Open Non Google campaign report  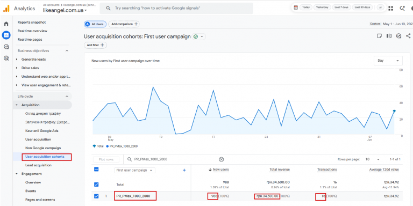click(43, 148)
